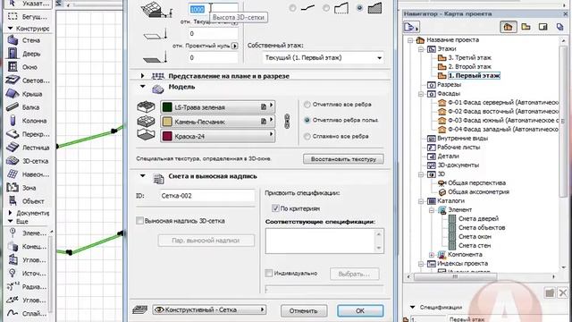Image resolution: width=572 pixels, height=322 pixels.
Task: Click the crimson Краска-24 color swatch
Action: 167,136
